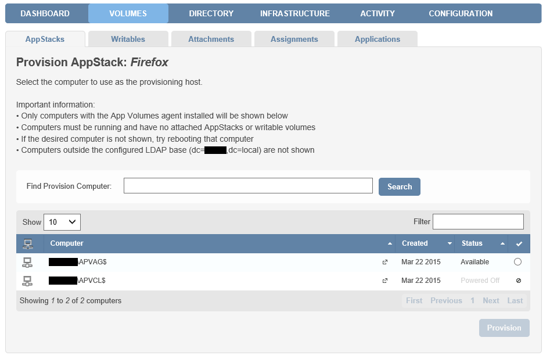Open the Show entries dropdown

pyautogui.click(x=62, y=222)
